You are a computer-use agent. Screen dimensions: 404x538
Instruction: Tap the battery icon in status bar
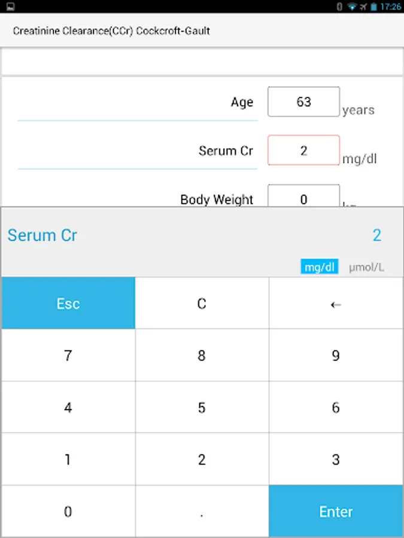coord(373,7)
